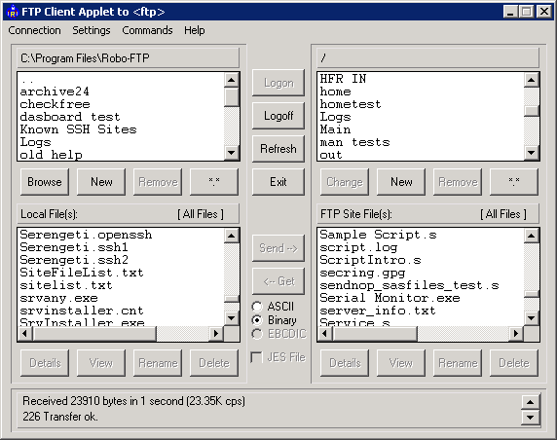The image size is (557, 440).
Task: Click the Logoff button
Action: 278,116
